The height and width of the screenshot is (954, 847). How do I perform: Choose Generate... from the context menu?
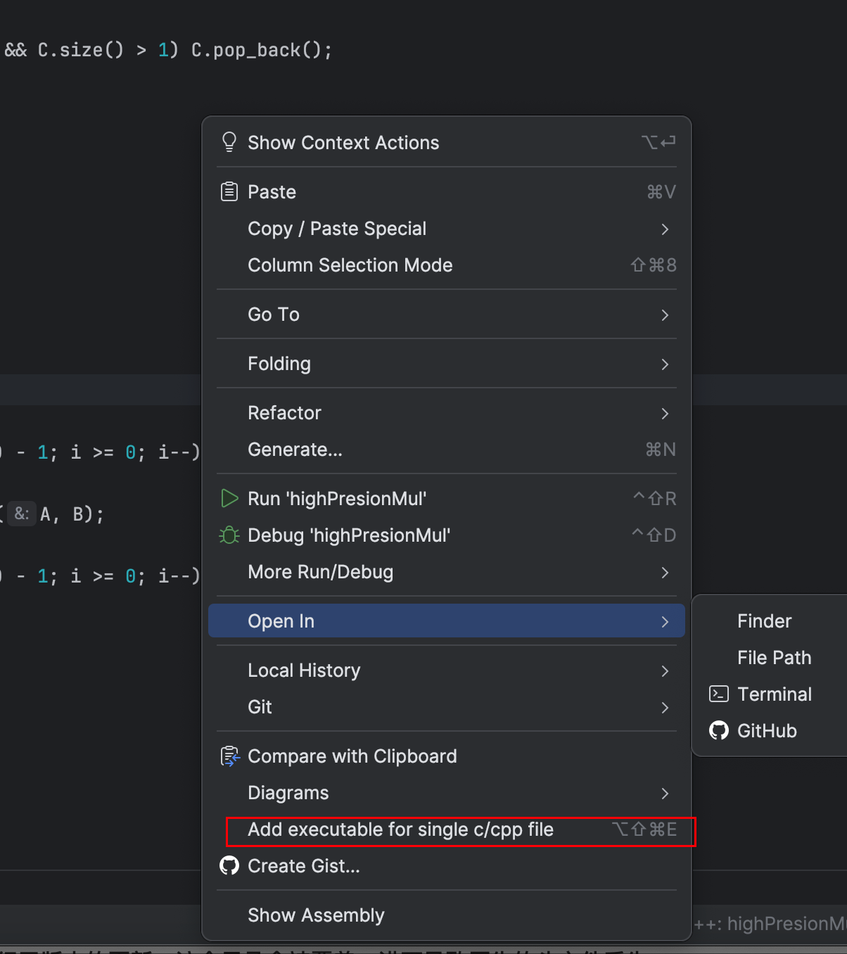coord(295,450)
